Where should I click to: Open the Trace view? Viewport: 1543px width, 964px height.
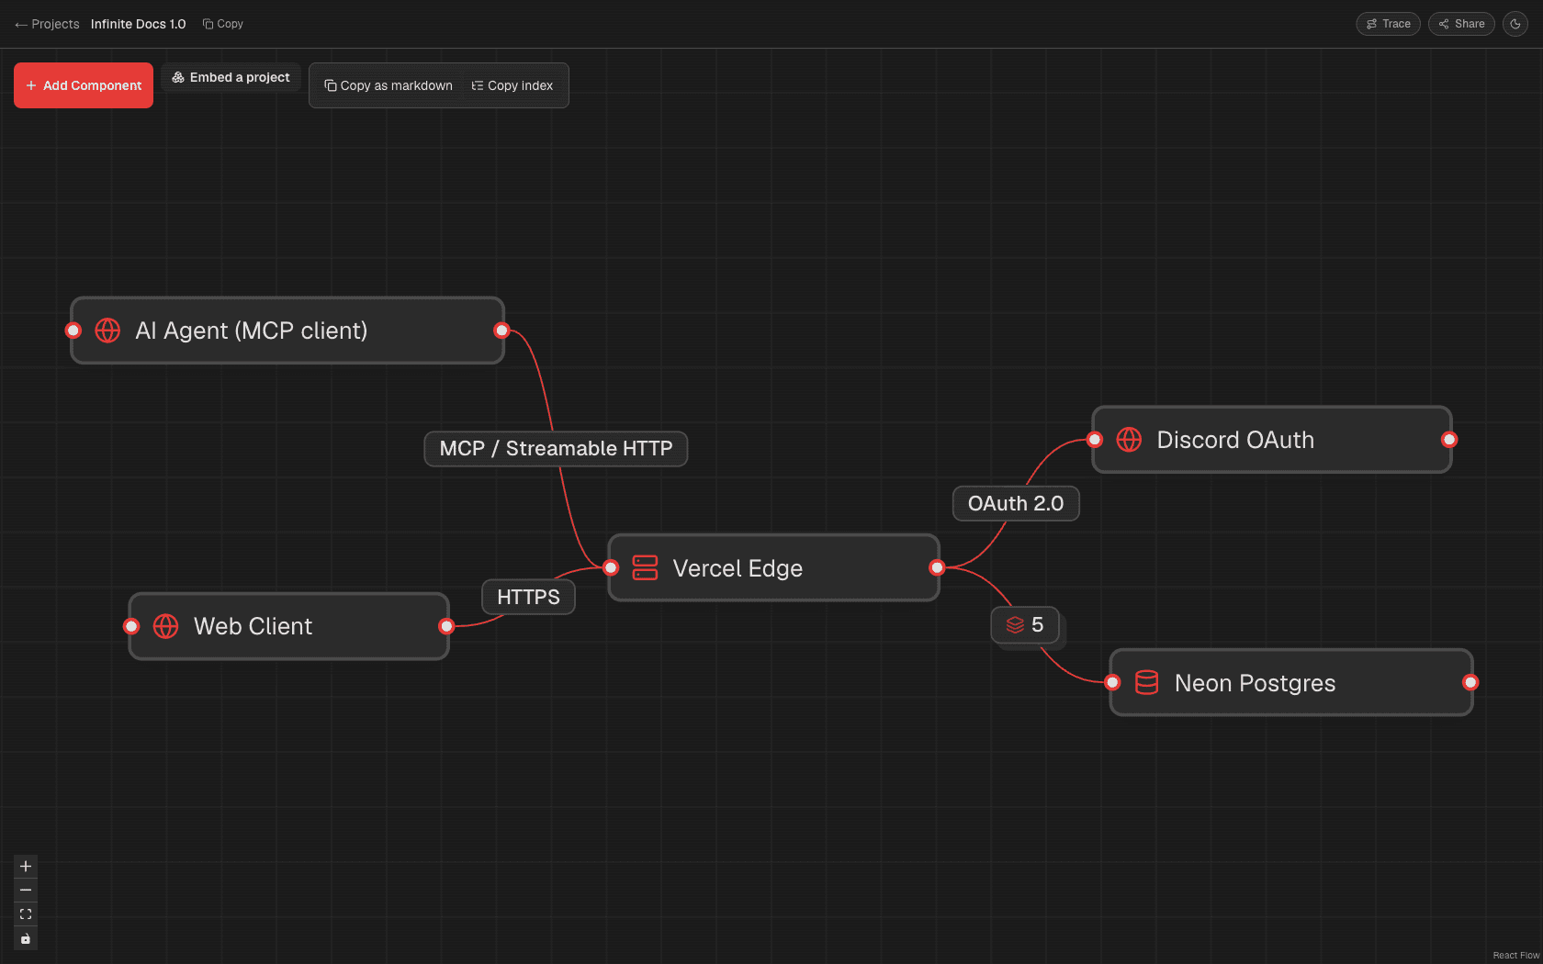[x=1388, y=24]
